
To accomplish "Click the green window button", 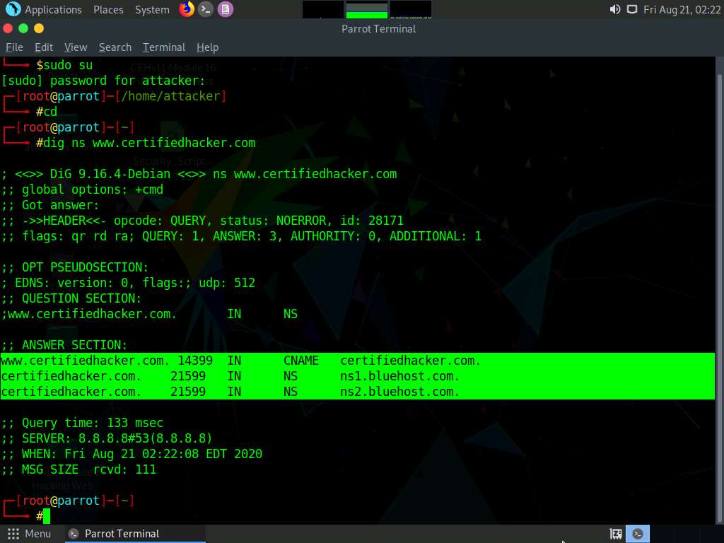I will [23, 28].
